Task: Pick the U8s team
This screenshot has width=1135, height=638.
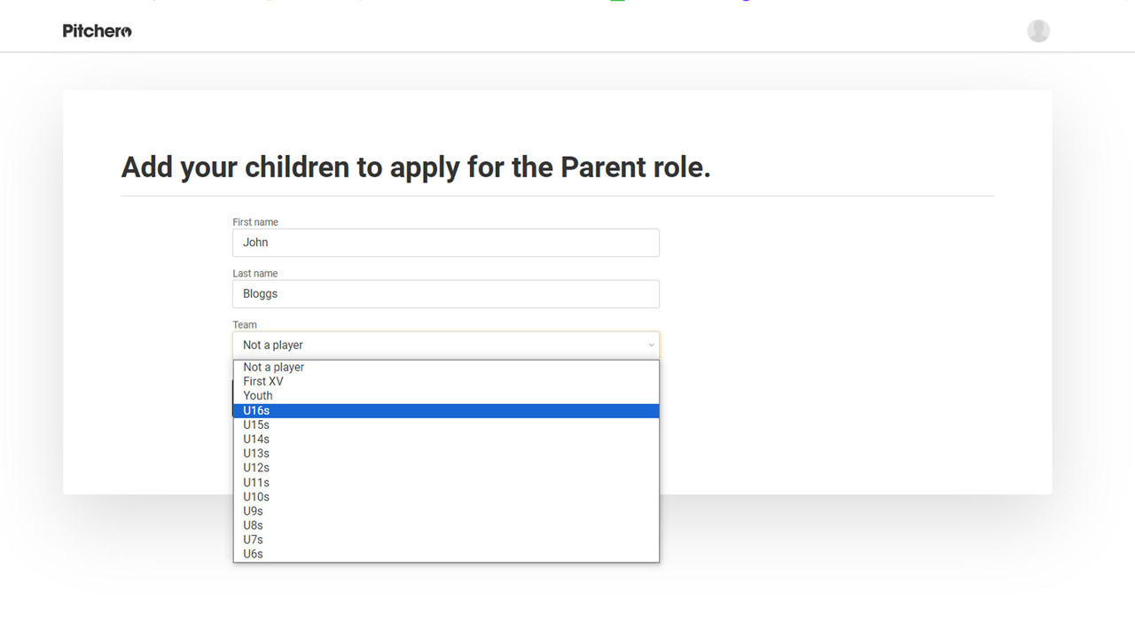Action: pyautogui.click(x=254, y=525)
